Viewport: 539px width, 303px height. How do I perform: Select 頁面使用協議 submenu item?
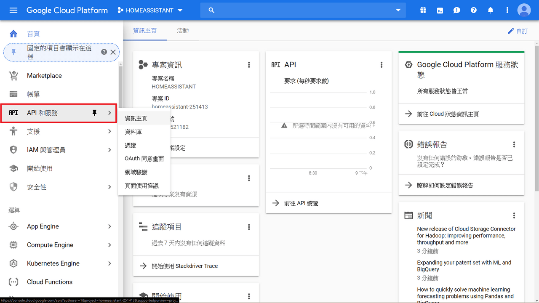tap(144, 186)
